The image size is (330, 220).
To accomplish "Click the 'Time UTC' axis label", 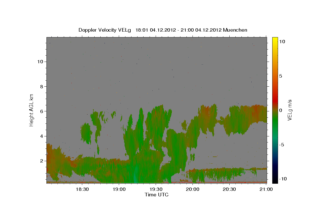I will click(x=156, y=195).
